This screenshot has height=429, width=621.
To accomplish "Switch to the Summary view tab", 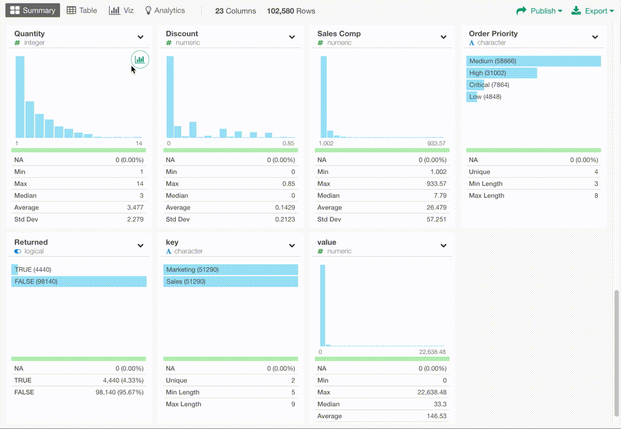I will click(33, 11).
